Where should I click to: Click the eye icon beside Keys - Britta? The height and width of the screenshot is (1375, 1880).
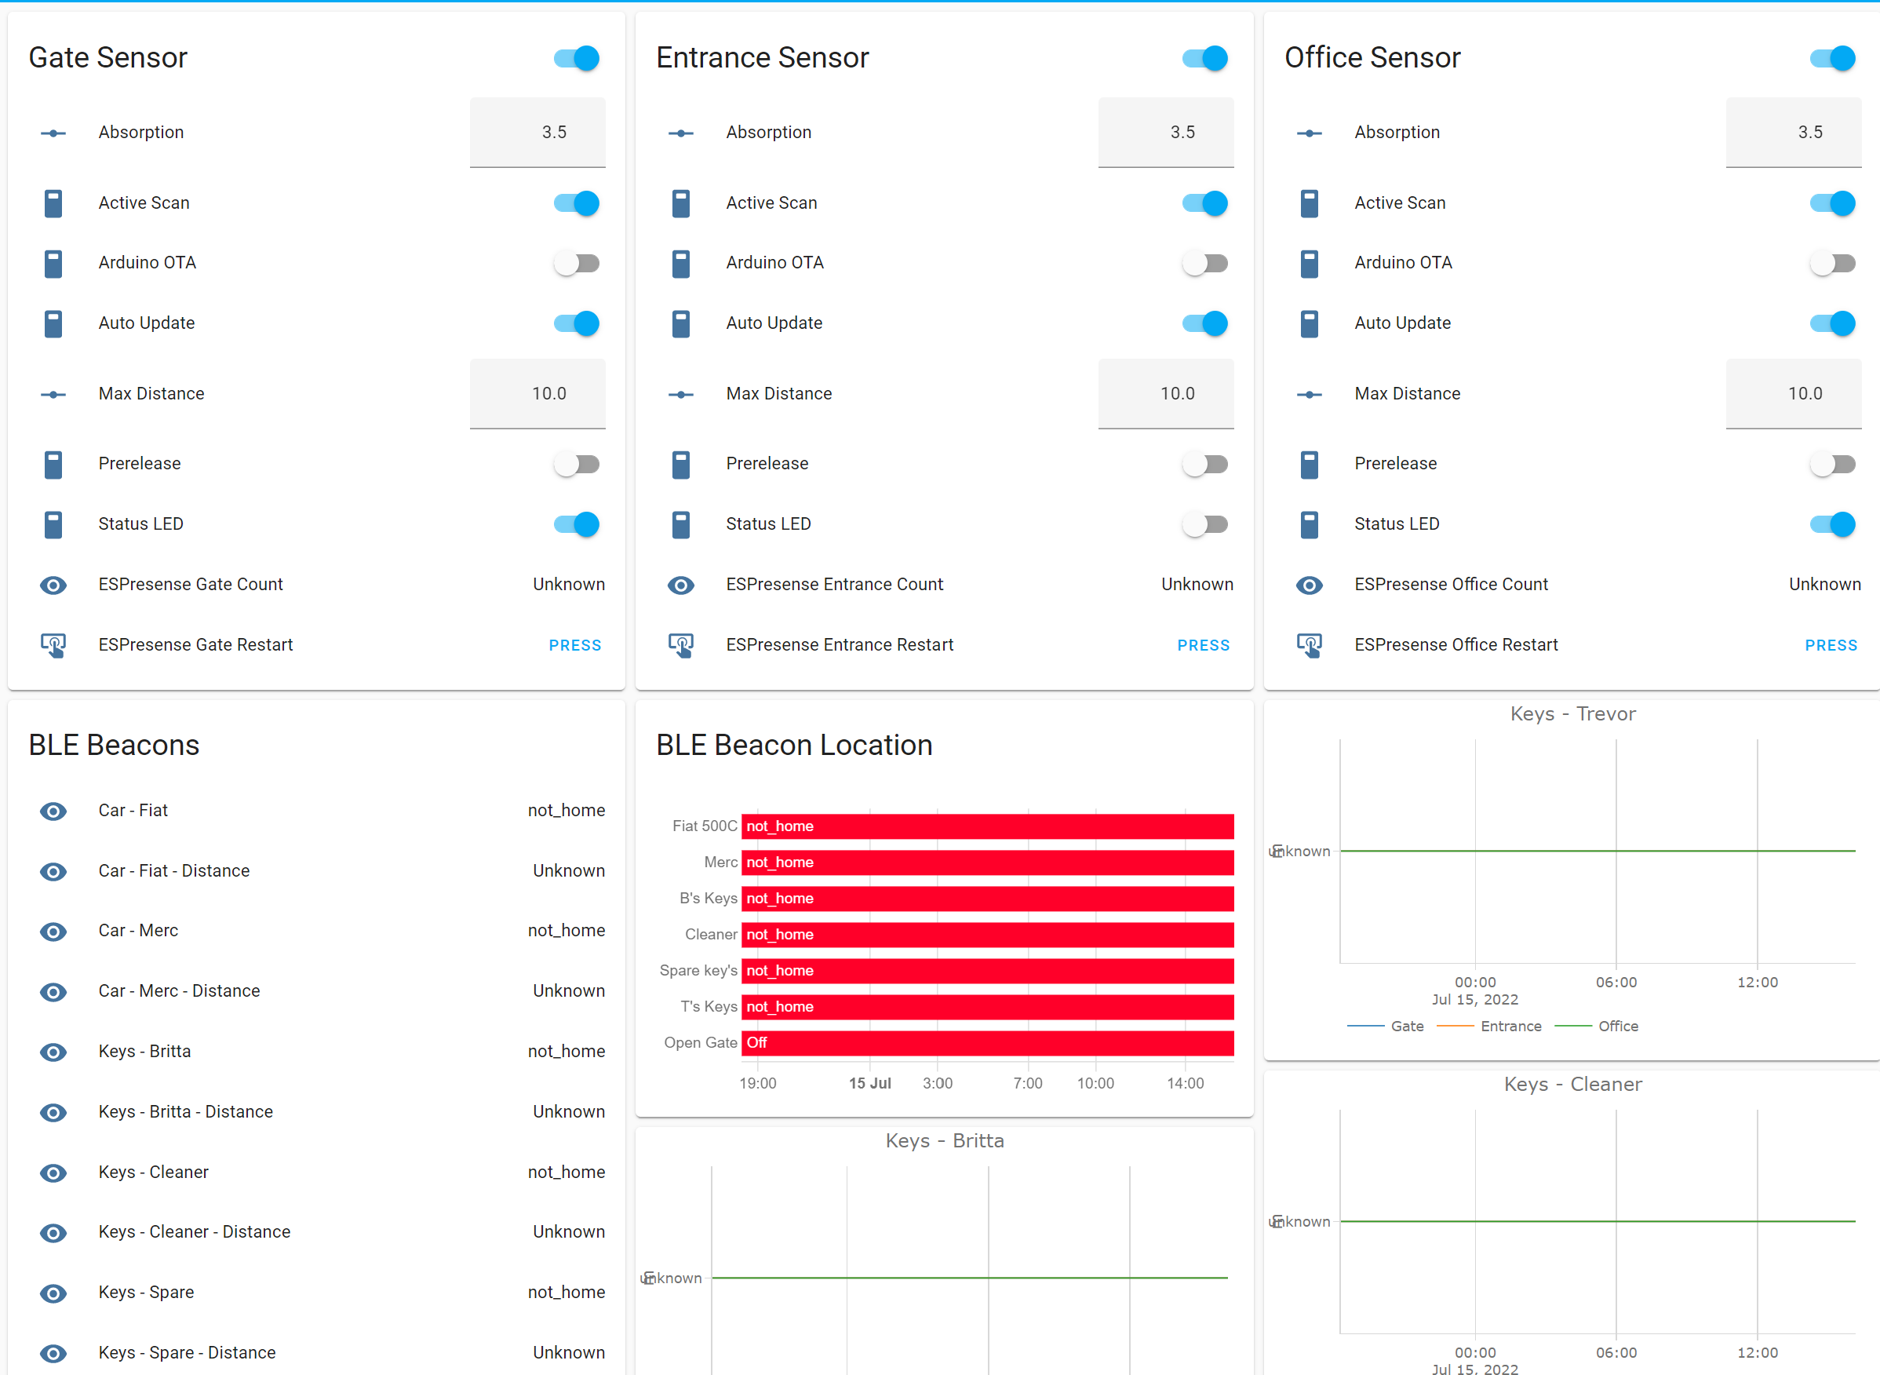53,1052
